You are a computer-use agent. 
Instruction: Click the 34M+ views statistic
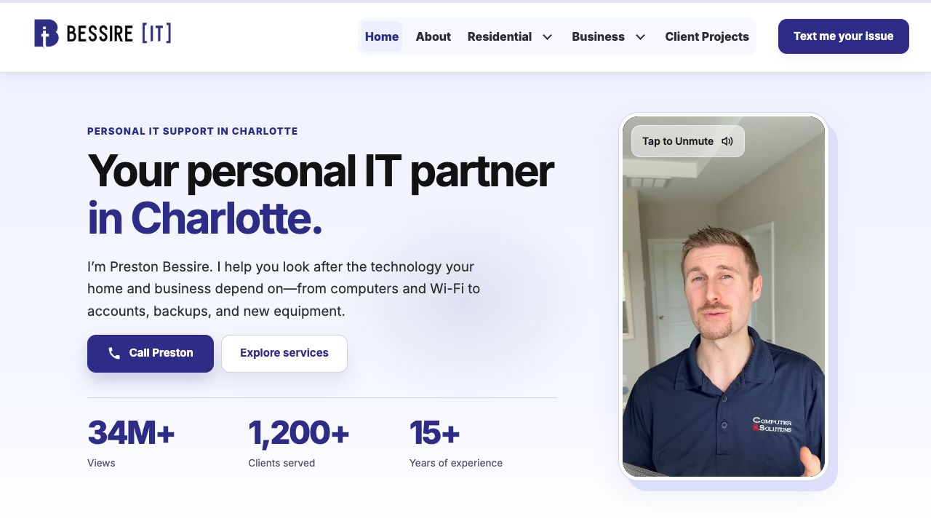tap(131, 433)
